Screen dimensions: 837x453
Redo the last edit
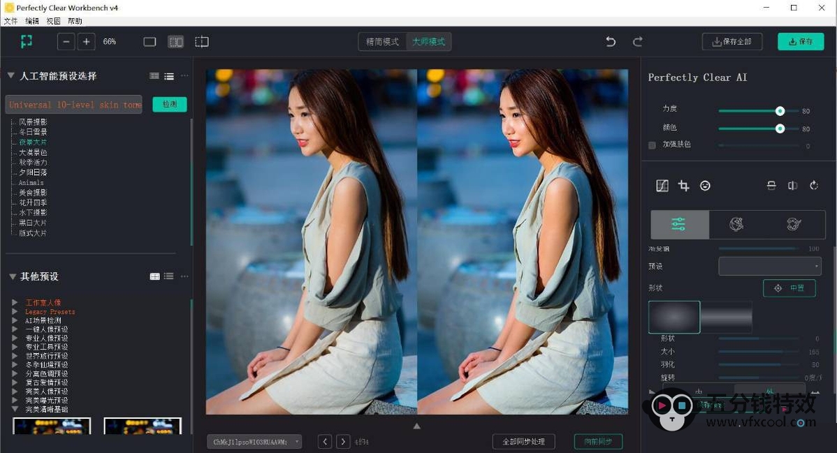638,42
